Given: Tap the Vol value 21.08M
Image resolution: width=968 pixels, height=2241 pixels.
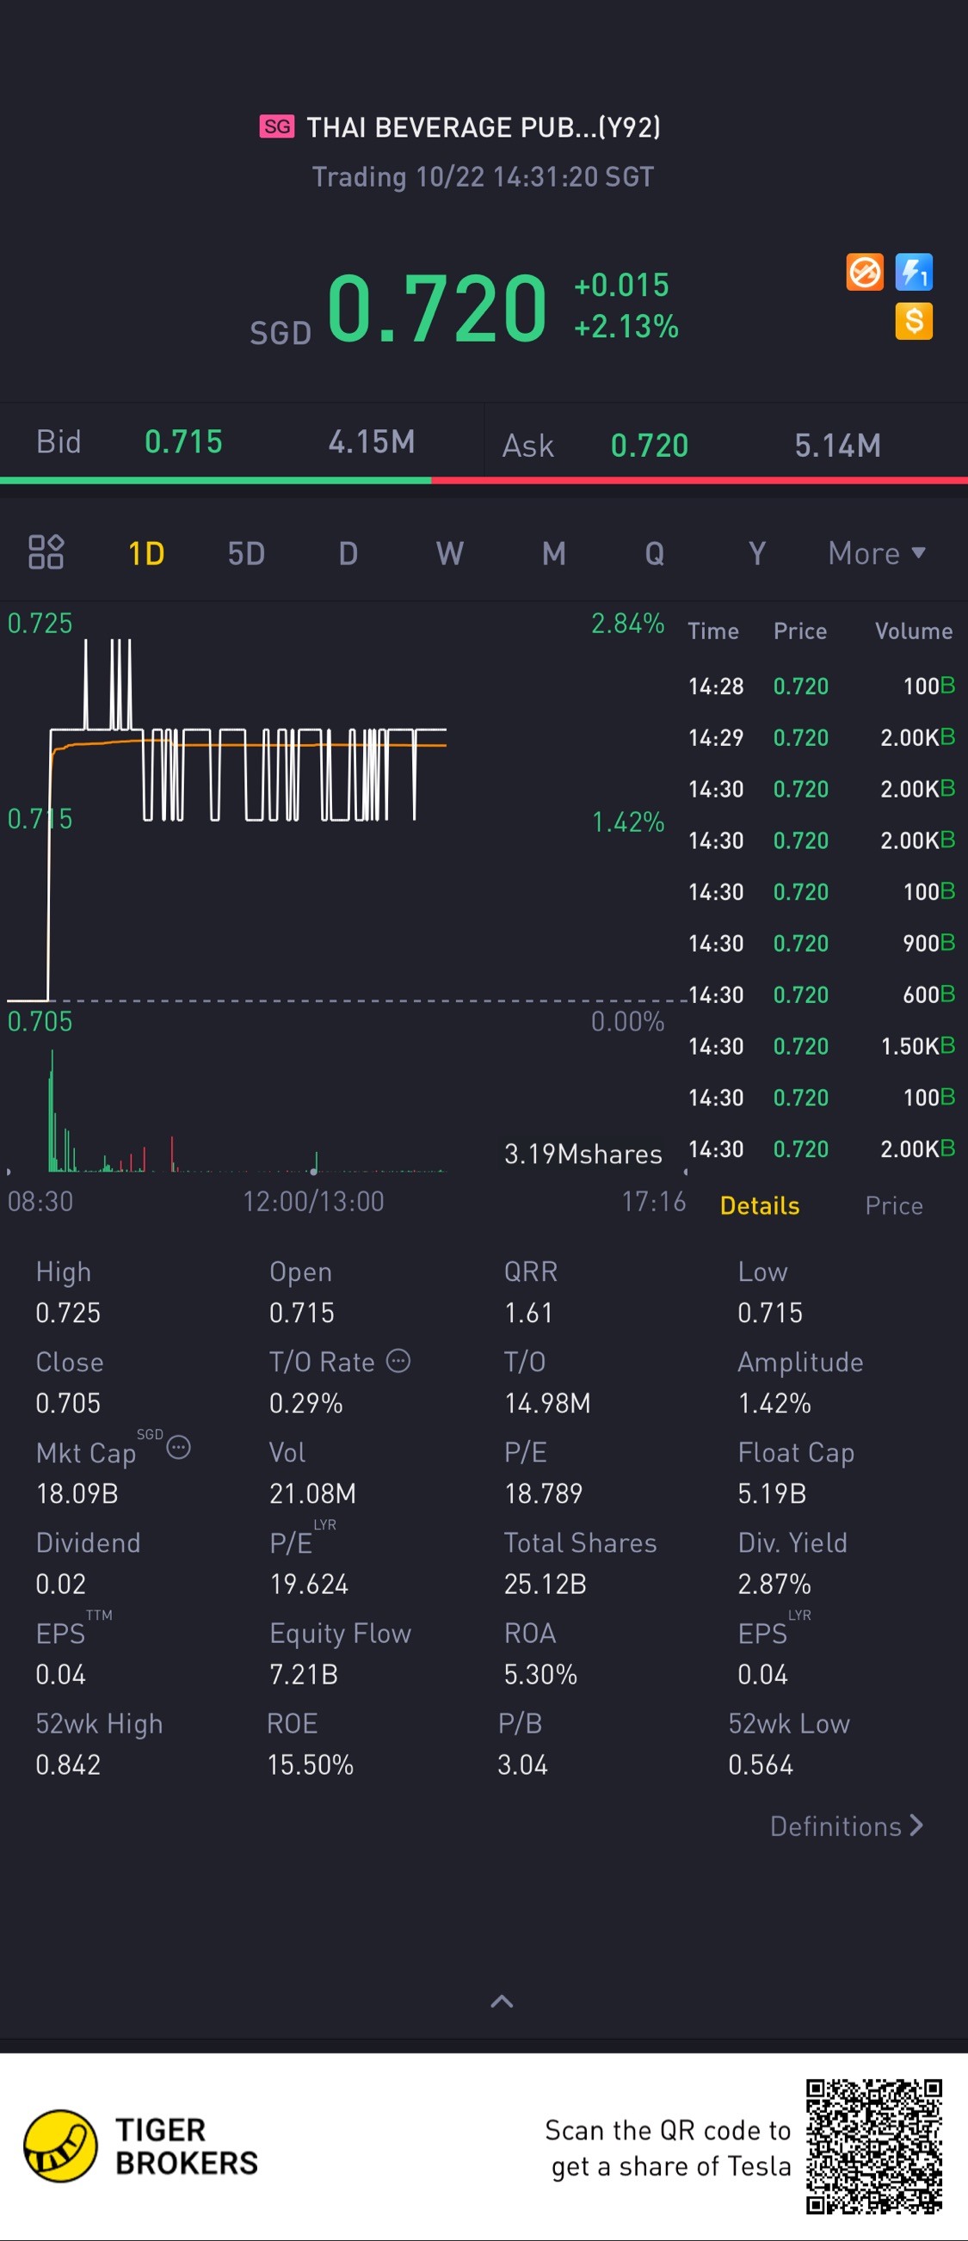Looking at the screenshot, I should pyautogui.click(x=312, y=1493).
